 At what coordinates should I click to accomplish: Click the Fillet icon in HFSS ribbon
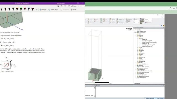(x=105, y=19)
